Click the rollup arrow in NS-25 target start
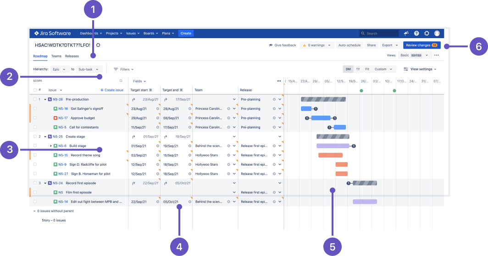Image resolution: width=488 pixels, height=256 pixels. pos(133,137)
